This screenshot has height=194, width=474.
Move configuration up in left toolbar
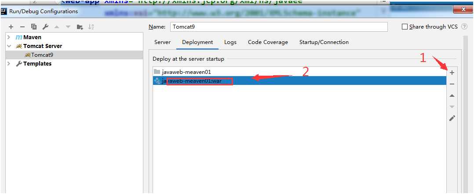[x=57, y=27]
